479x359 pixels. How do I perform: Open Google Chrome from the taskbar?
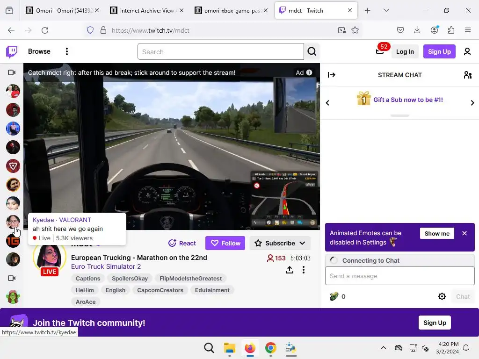click(x=271, y=348)
